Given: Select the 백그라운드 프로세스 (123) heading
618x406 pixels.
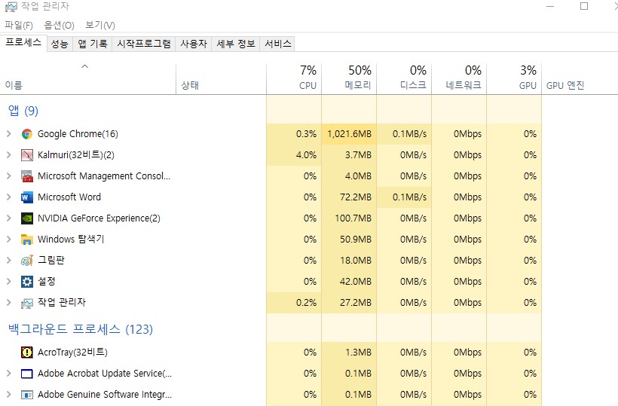Looking at the screenshot, I should 81,329.
